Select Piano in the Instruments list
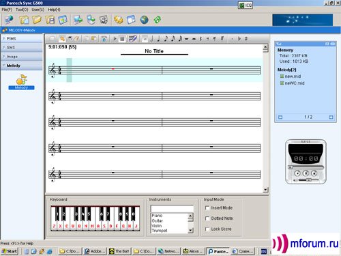 tap(157, 216)
